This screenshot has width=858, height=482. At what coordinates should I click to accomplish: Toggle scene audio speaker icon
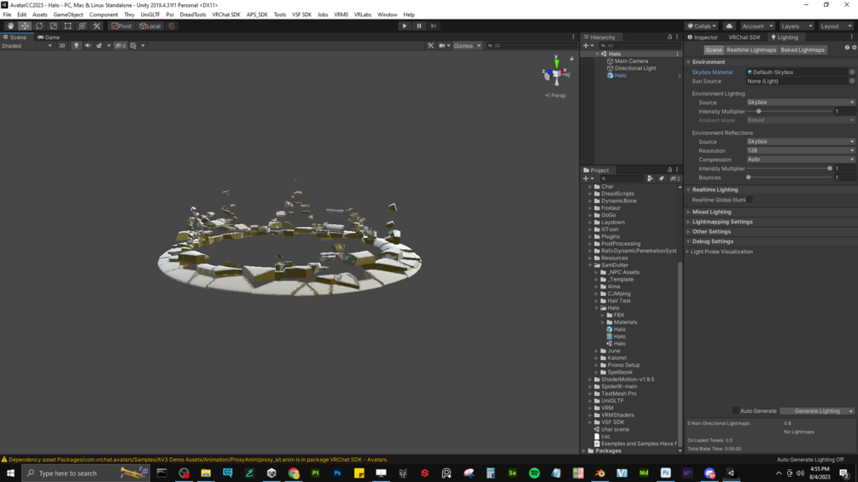pos(88,45)
